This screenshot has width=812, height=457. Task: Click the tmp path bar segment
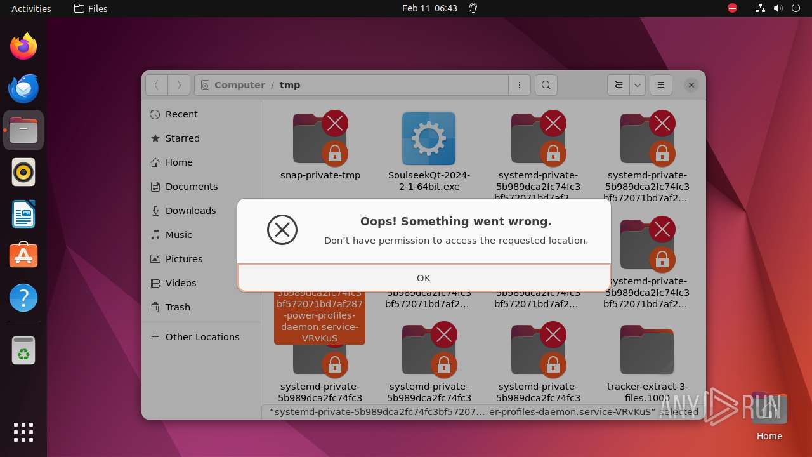pyautogui.click(x=290, y=85)
